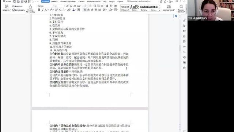This screenshot has height=132, width=234.
Task: Click the Paste (Вставить) clipboard icon
Action: click(7, 7)
